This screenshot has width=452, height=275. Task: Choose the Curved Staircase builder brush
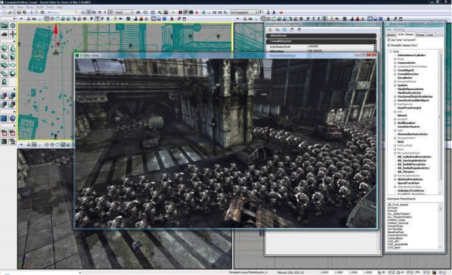point(4,57)
